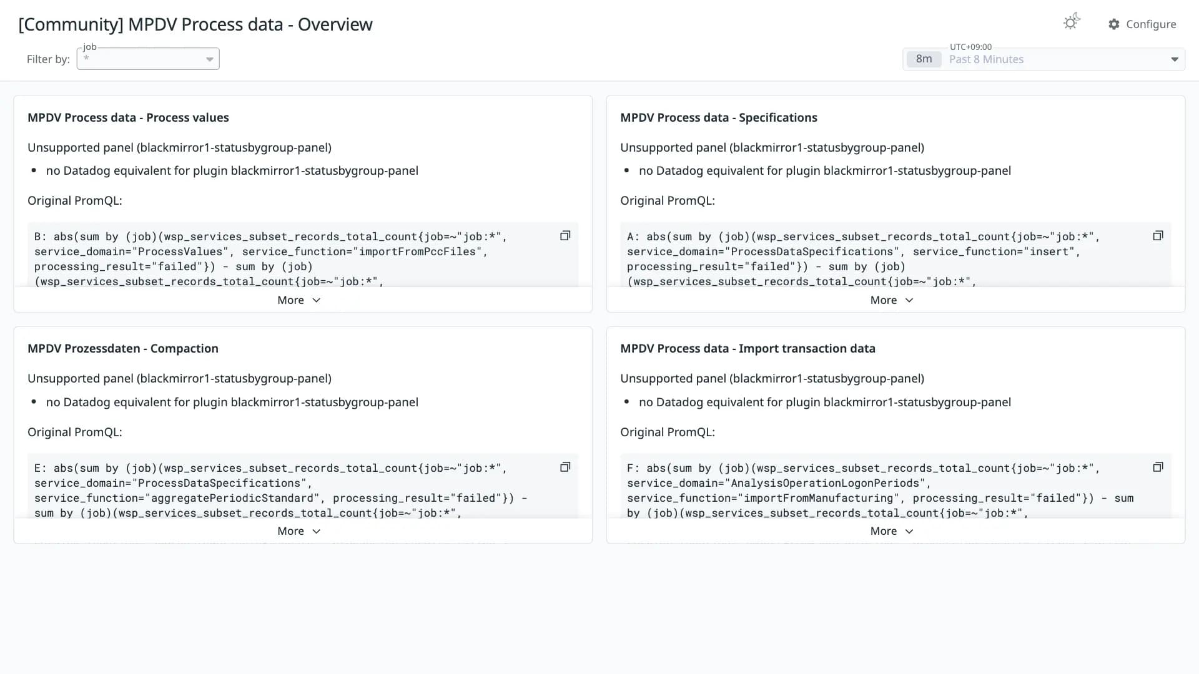Click the UTC+09:00 timezone label
This screenshot has height=674, width=1199.
tap(970, 47)
